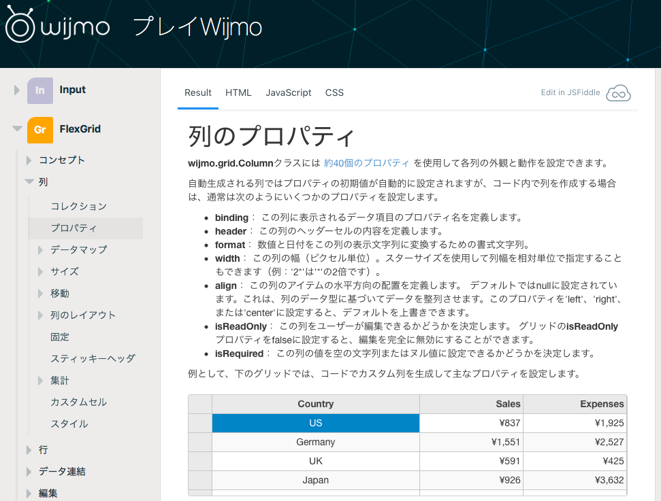Viewport: 661px width, 501px height.
Task: Click the FlexGrid 'Gr' orange icon
Action: 40,130
